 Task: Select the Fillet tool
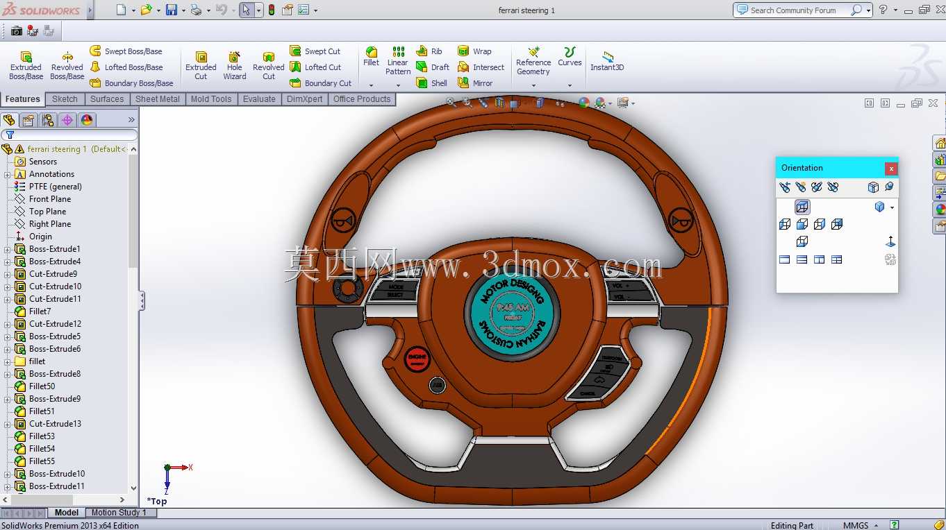[372, 56]
